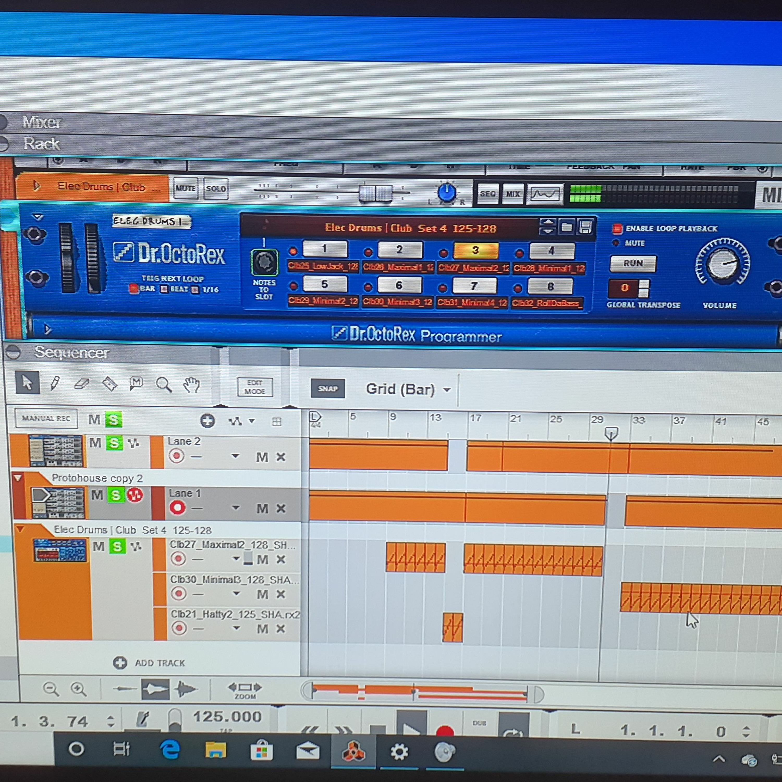Viewport: 782px width, 782px height.
Task: Toggle the SNAP button
Action: [x=328, y=389]
